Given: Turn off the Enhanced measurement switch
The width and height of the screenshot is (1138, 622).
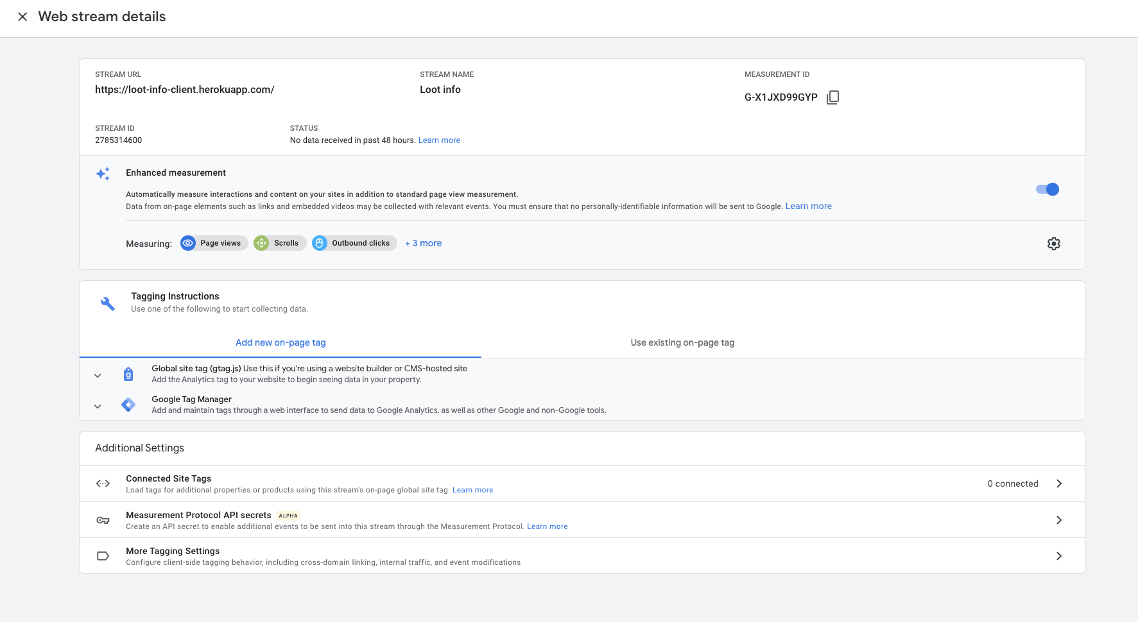Looking at the screenshot, I should (x=1047, y=189).
